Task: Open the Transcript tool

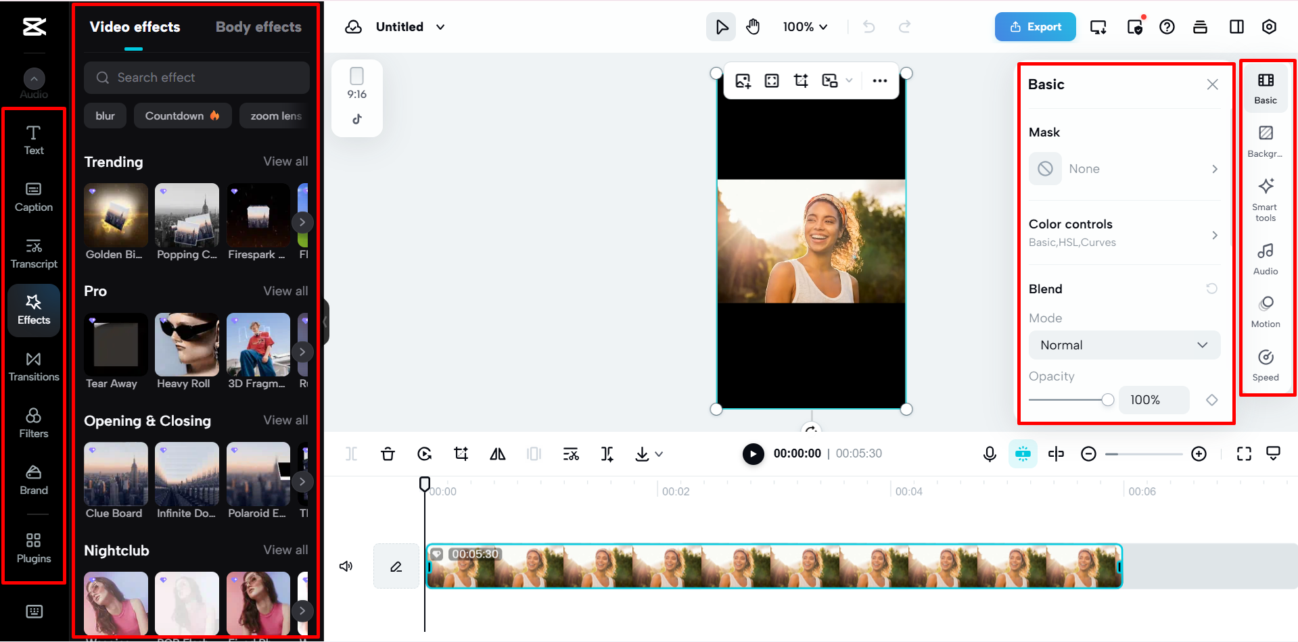Action: click(33, 253)
